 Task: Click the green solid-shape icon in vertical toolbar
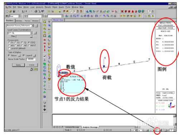45,64
